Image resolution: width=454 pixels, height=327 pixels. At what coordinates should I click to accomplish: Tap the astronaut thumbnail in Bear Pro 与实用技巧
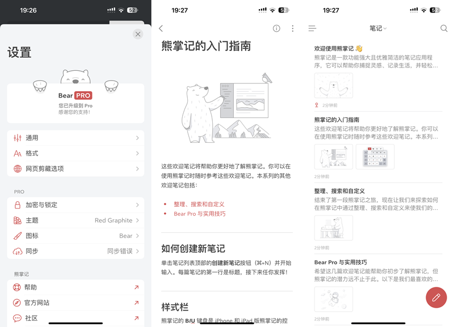click(x=334, y=299)
